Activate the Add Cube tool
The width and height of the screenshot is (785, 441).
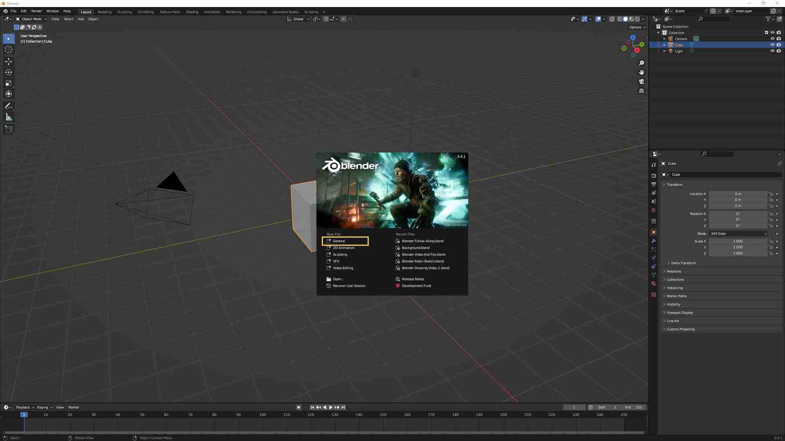point(9,129)
